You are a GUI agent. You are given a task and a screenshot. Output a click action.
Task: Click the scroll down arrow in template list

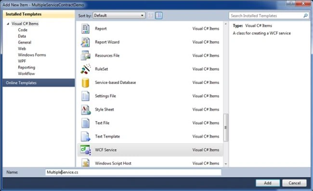[x=226, y=164]
